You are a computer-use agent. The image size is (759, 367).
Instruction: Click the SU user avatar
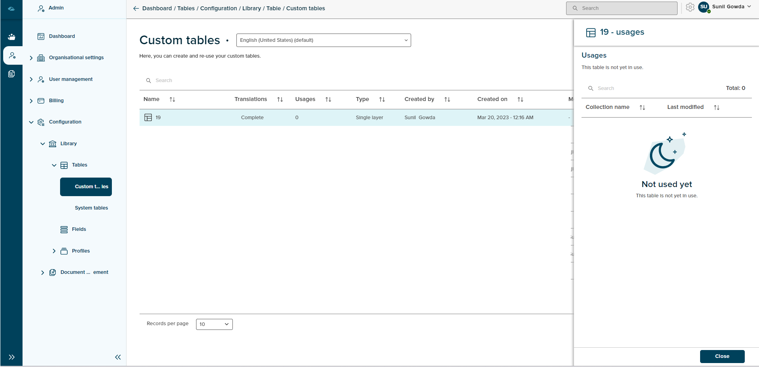(704, 7)
